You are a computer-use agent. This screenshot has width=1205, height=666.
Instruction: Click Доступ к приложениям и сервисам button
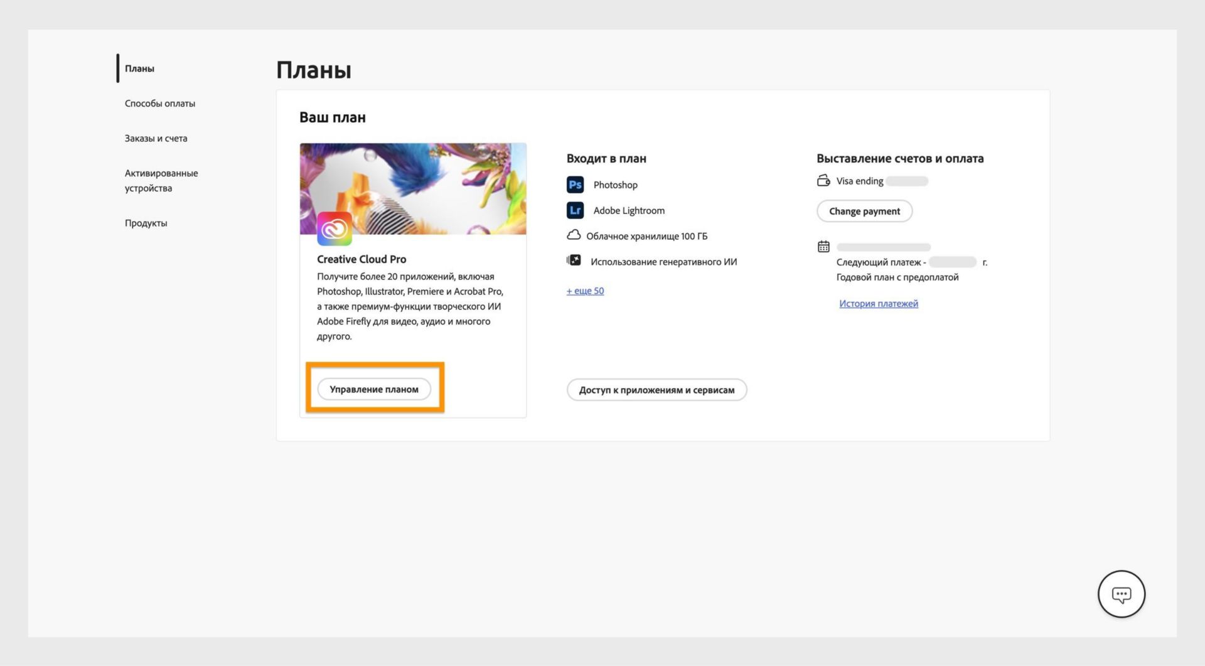(x=656, y=390)
